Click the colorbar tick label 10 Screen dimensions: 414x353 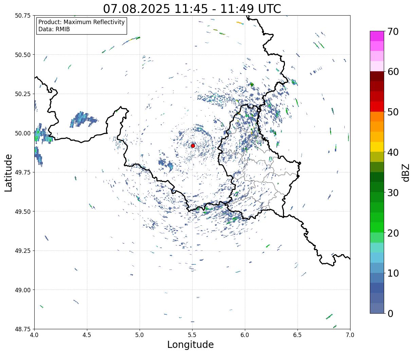click(x=393, y=273)
